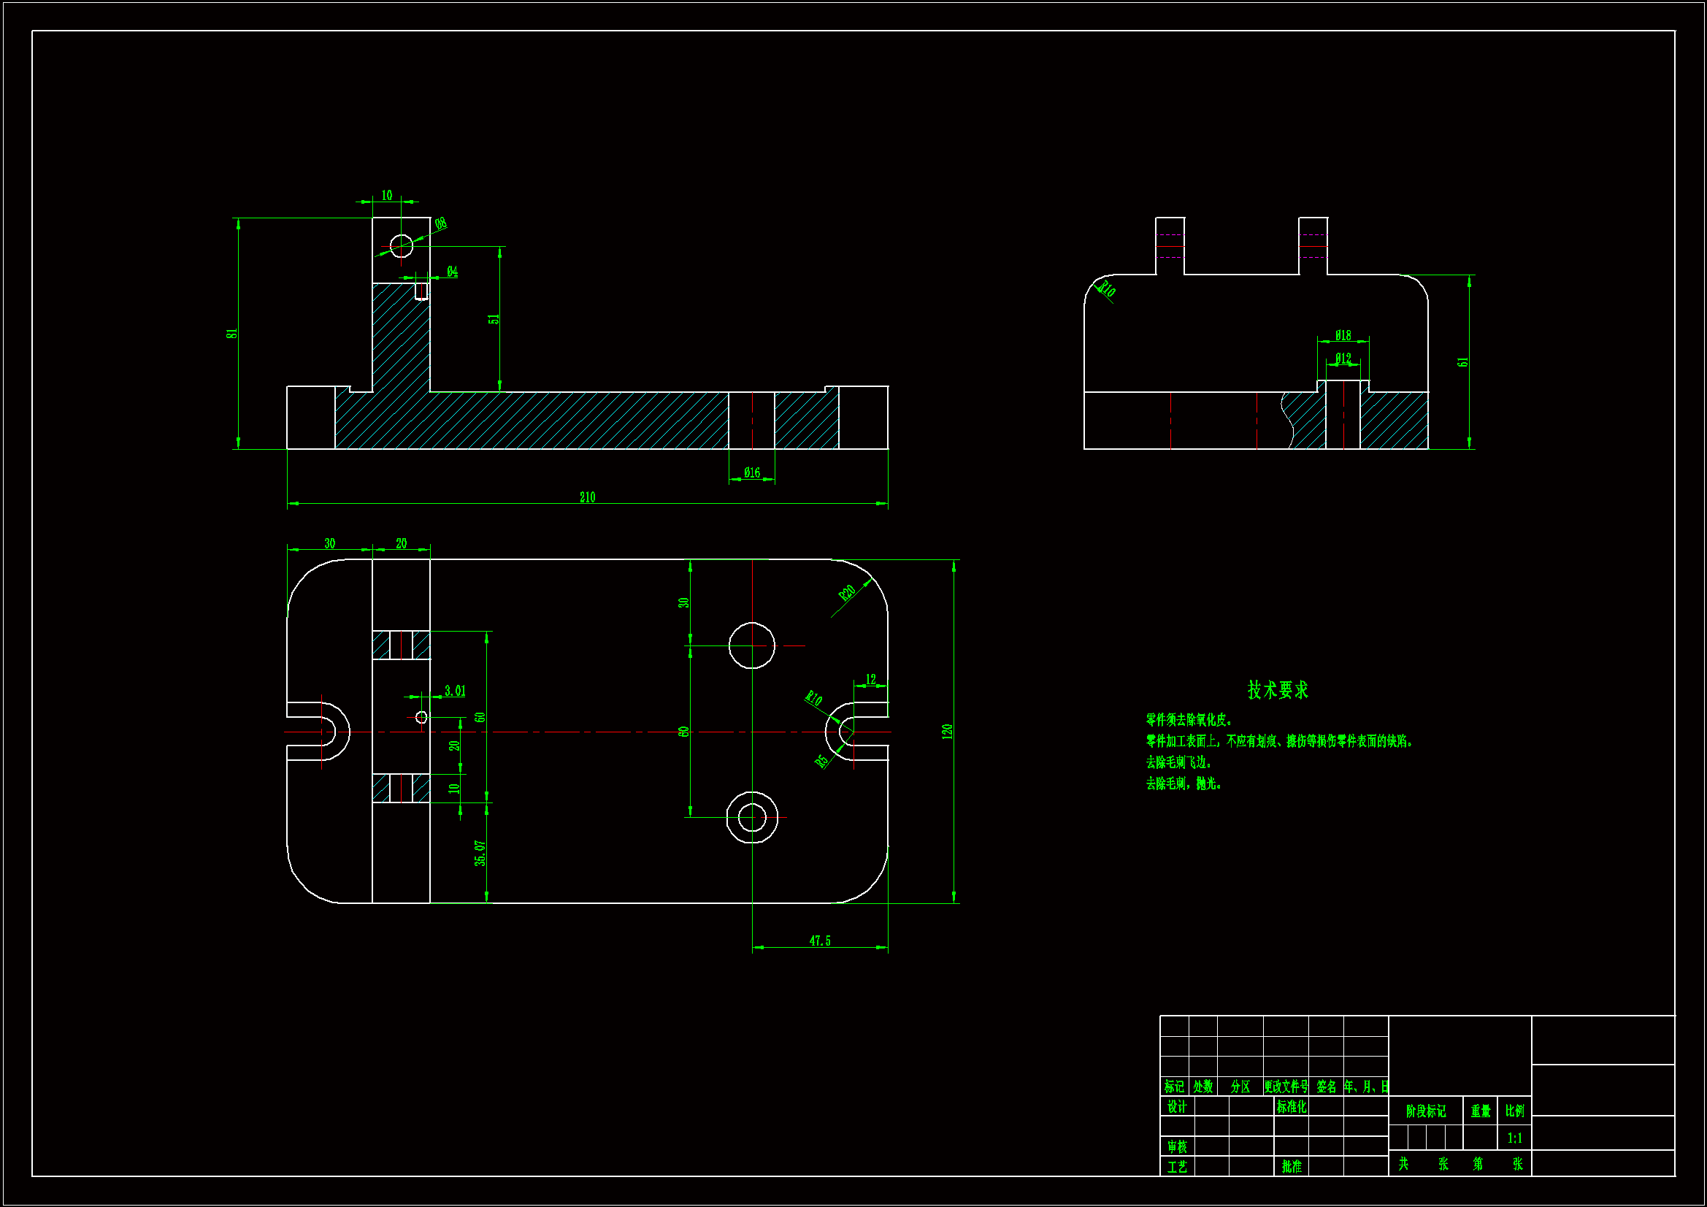1707x1207 pixels.
Task: Click the 标准化 cell in title block
Action: coord(1292,1107)
